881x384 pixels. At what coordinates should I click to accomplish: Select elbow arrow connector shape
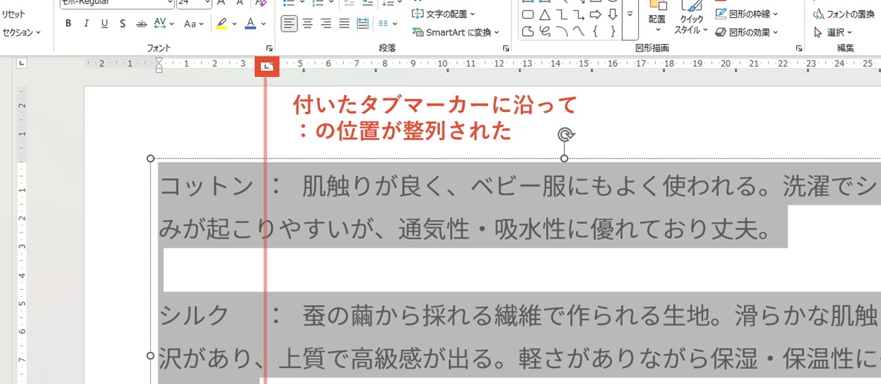pyautogui.click(x=579, y=14)
